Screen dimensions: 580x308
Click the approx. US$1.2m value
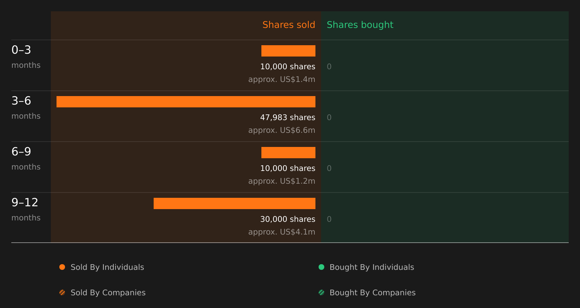282,181
